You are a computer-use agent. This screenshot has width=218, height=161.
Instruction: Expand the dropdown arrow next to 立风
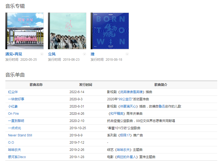point(84,54)
